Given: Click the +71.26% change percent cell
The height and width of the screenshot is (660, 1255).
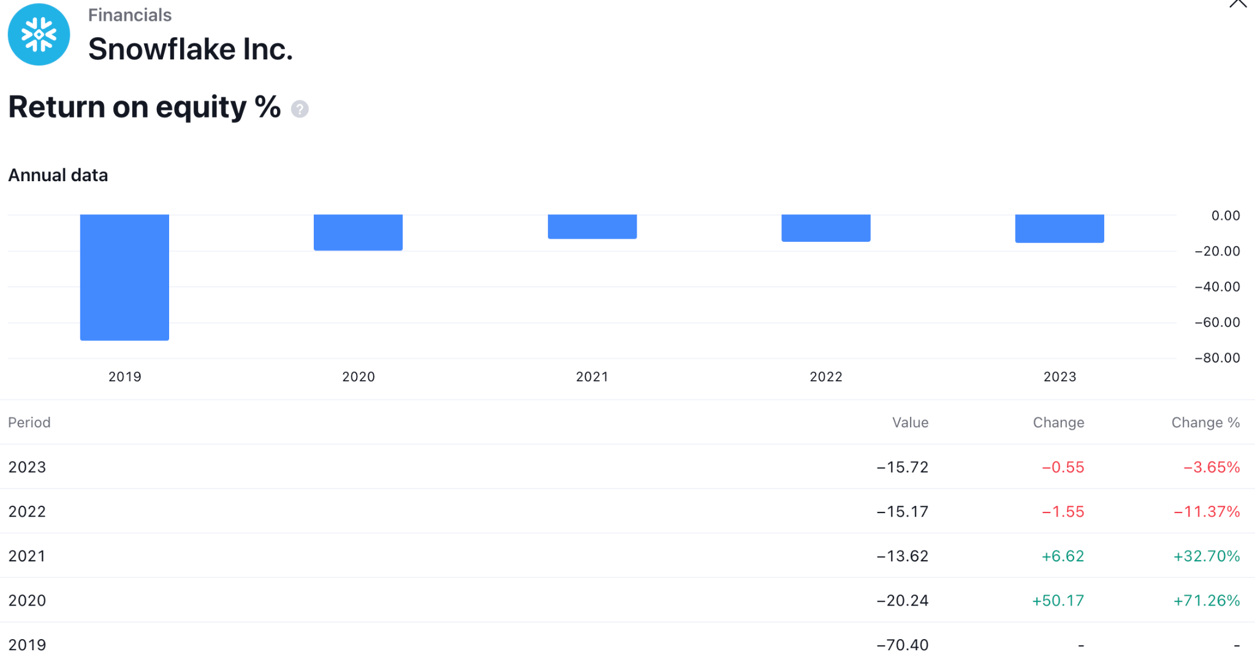Looking at the screenshot, I should pos(1207,601).
